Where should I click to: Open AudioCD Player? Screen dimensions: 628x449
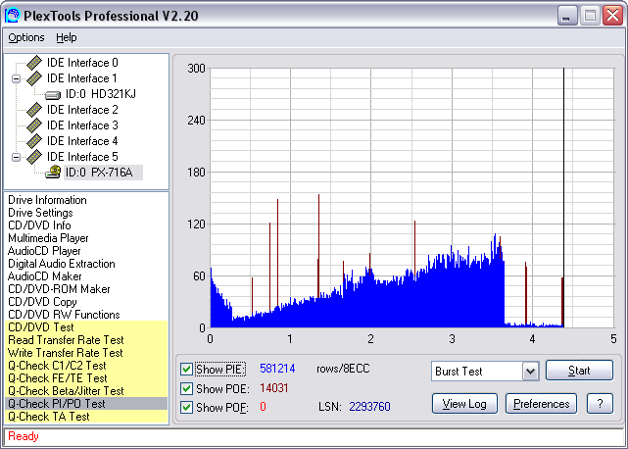(44, 251)
